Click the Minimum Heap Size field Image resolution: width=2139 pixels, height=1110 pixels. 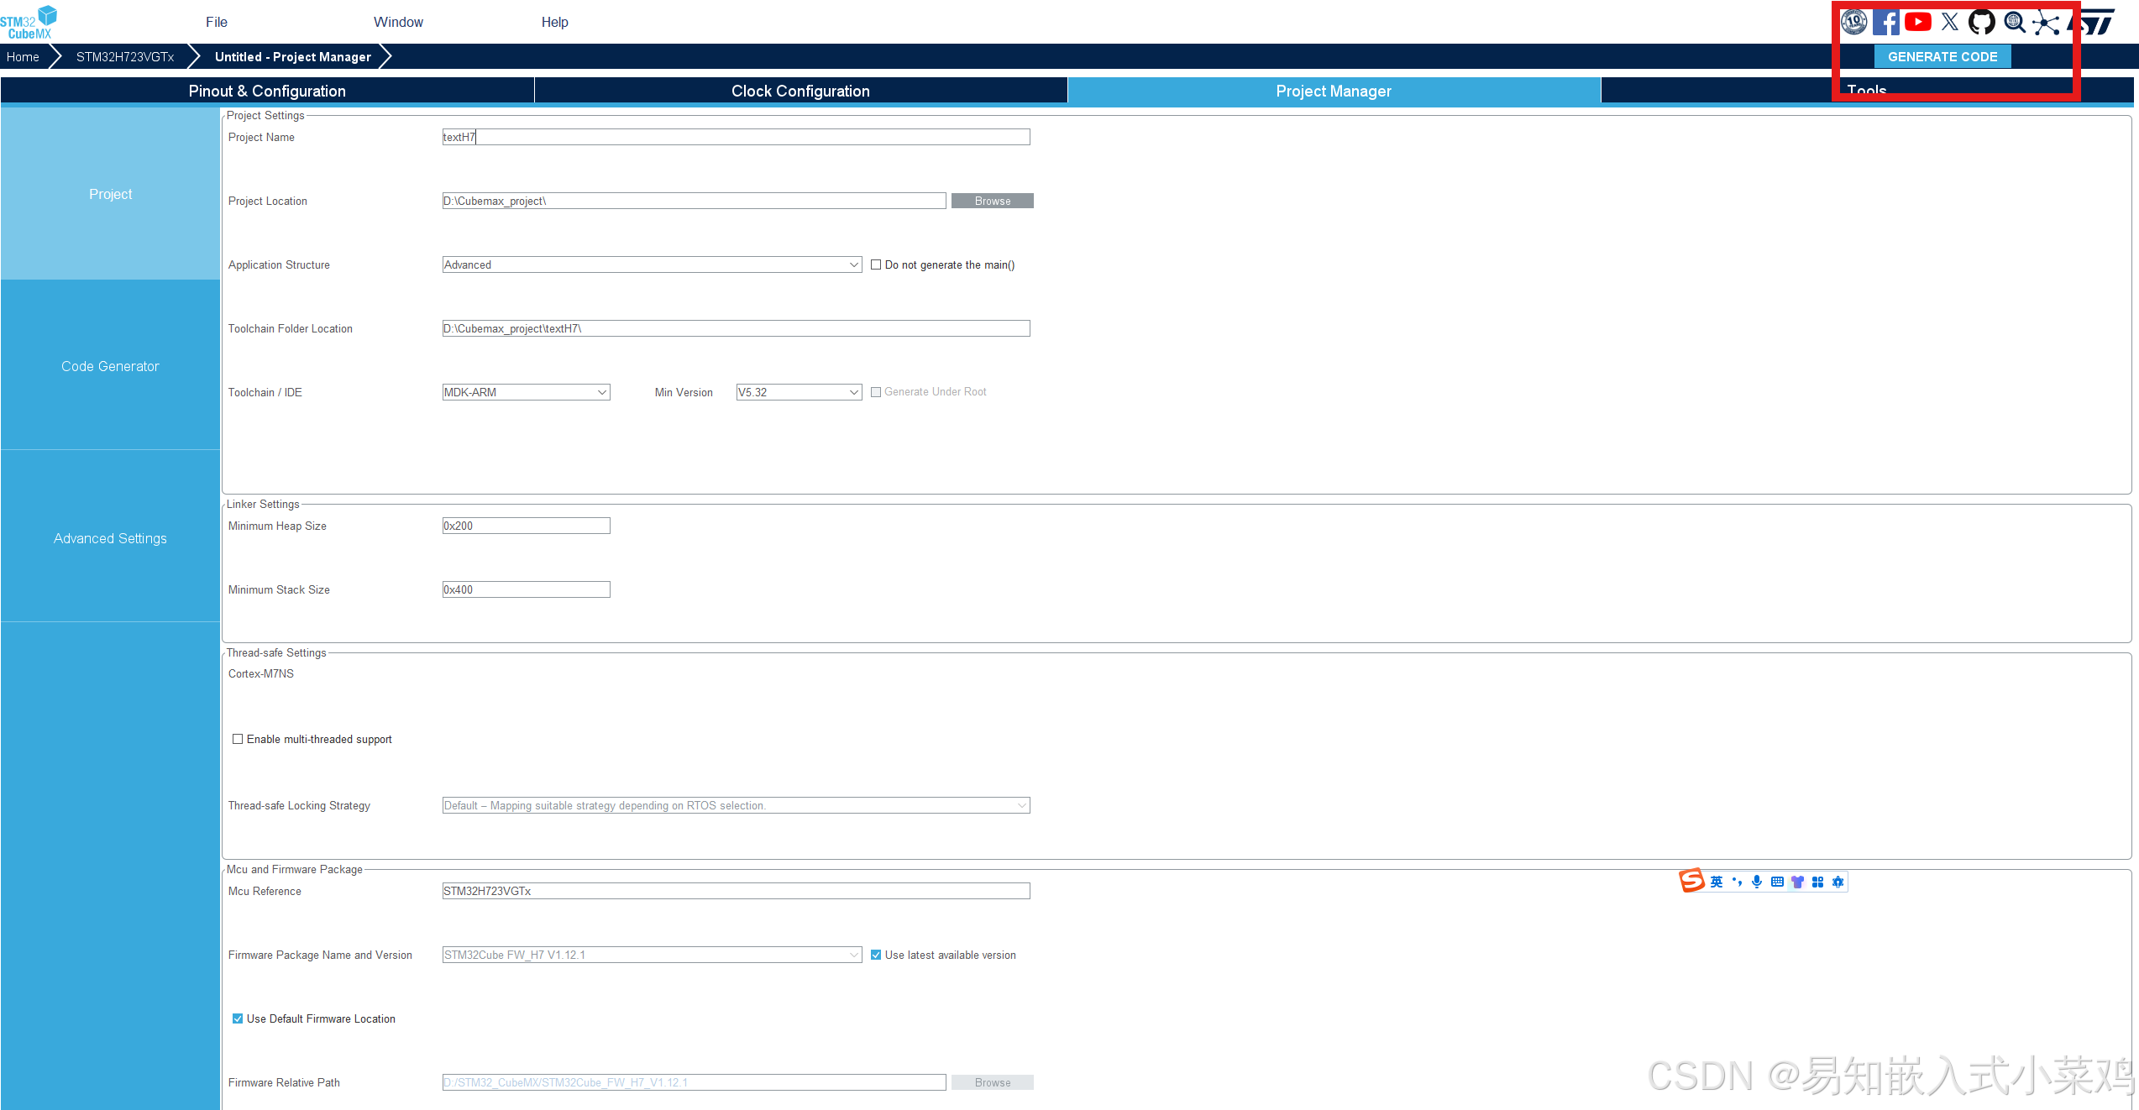click(x=526, y=526)
